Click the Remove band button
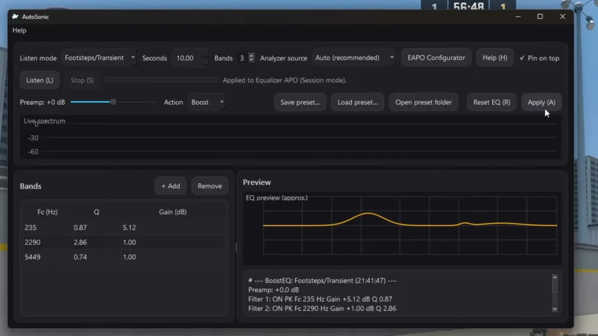 [210, 186]
